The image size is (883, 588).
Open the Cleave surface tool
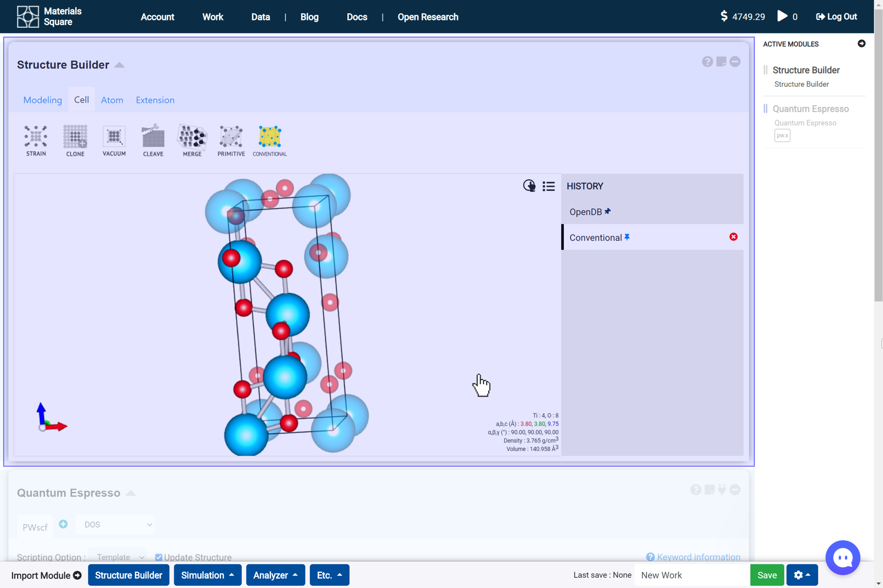point(153,140)
